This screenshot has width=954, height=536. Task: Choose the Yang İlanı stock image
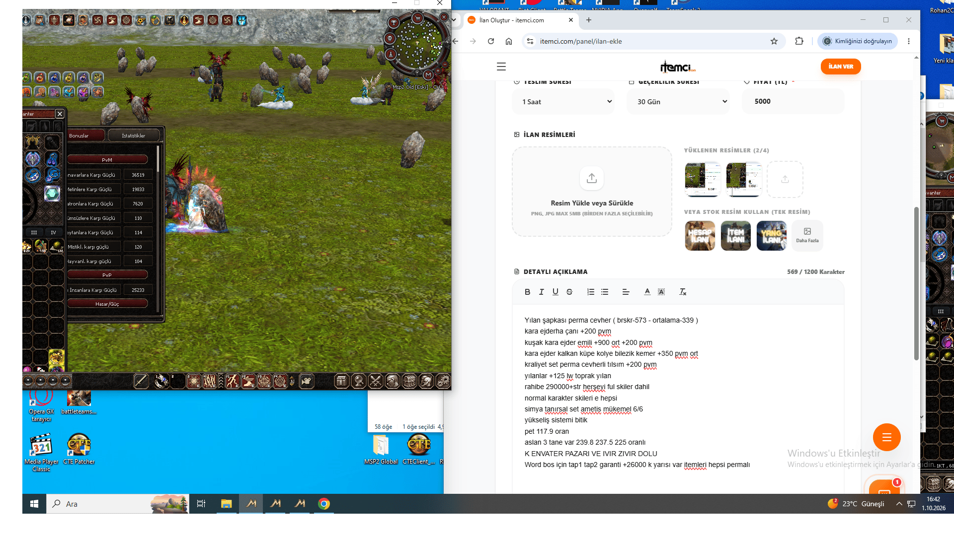772,236
